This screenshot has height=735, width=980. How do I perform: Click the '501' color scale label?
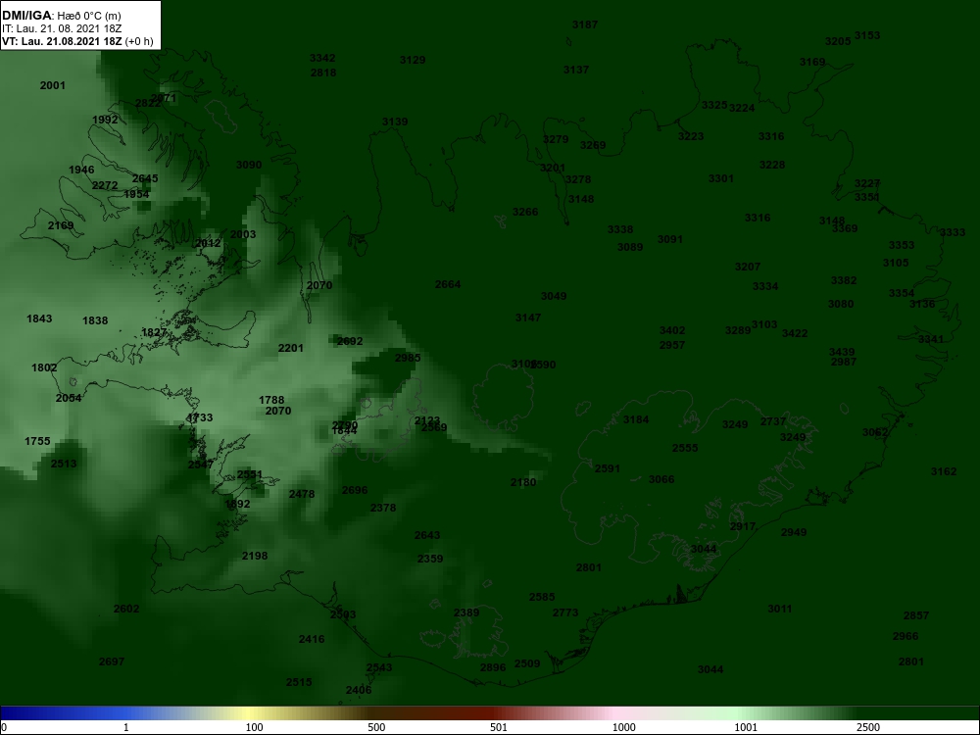[499, 727]
